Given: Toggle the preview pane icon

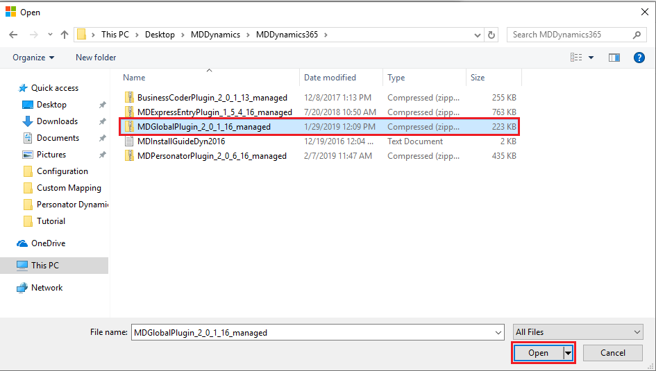Looking at the screenshot, I should coord(614,58).
